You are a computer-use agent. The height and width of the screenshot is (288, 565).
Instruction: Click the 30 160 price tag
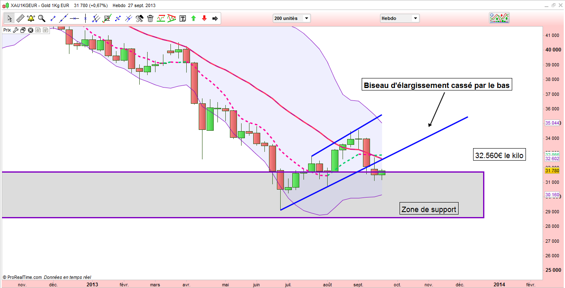[x=552, y=194]
